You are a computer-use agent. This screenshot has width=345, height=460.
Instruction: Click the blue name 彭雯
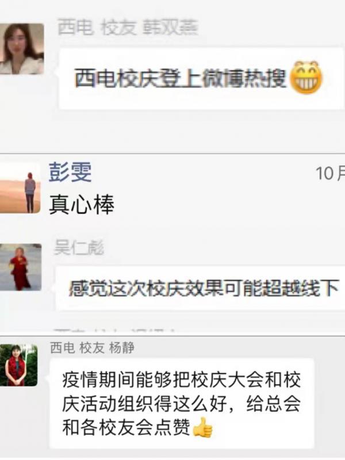click(x=70, y=172)
